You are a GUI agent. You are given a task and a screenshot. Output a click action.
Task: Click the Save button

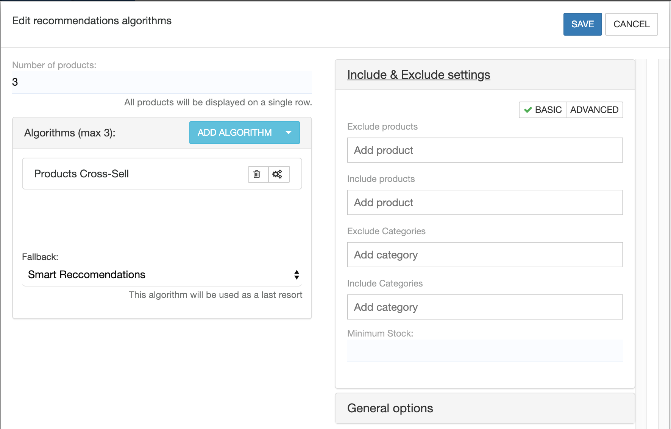[x=582, y=24]
